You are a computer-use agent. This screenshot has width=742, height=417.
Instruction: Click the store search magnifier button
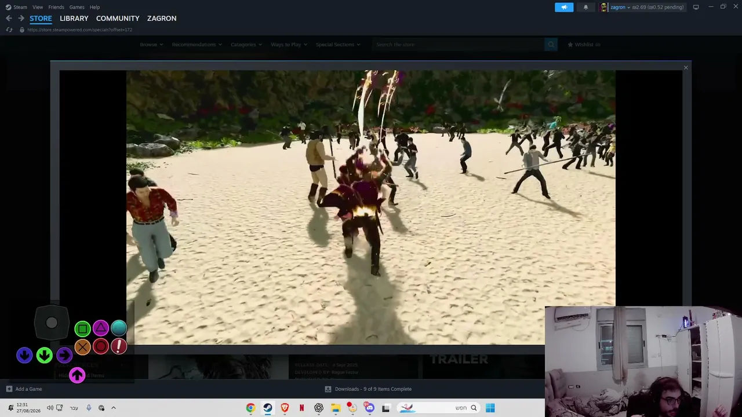click(x=551, y=45)
